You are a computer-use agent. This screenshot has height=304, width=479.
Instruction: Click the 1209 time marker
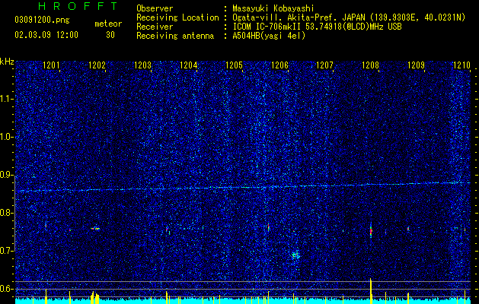(416, 65)
